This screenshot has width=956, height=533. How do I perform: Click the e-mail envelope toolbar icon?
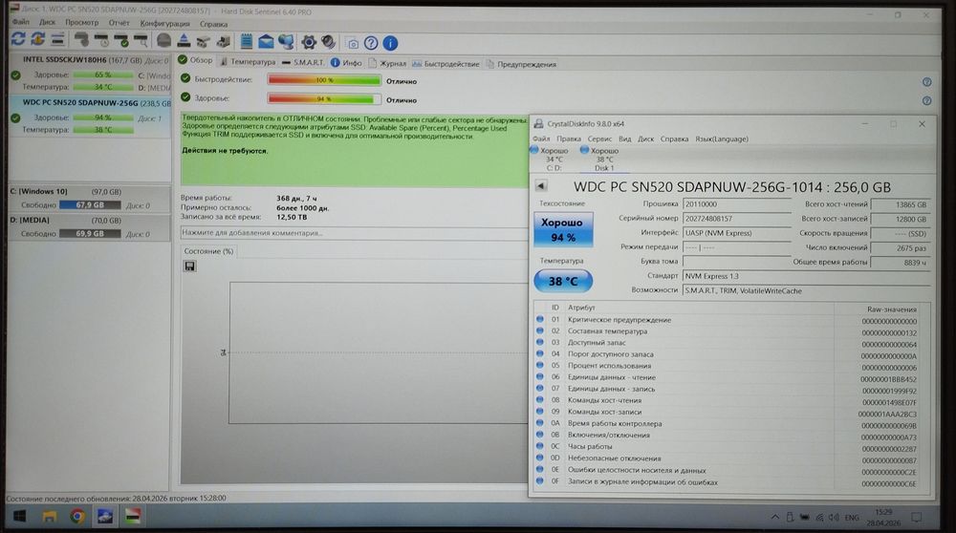(266, 41)
